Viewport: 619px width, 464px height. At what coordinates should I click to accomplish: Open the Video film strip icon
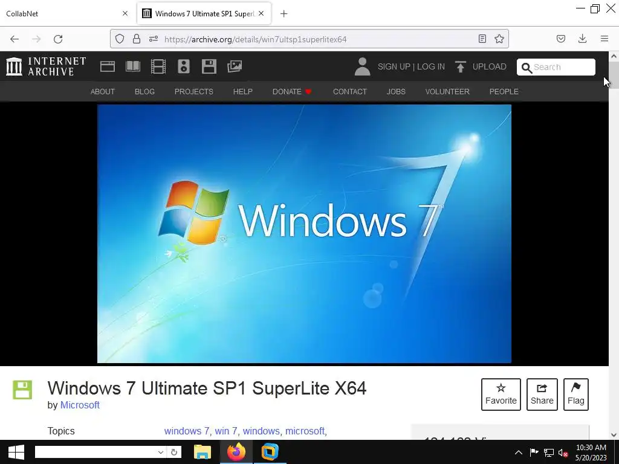(x=158, y=66)
